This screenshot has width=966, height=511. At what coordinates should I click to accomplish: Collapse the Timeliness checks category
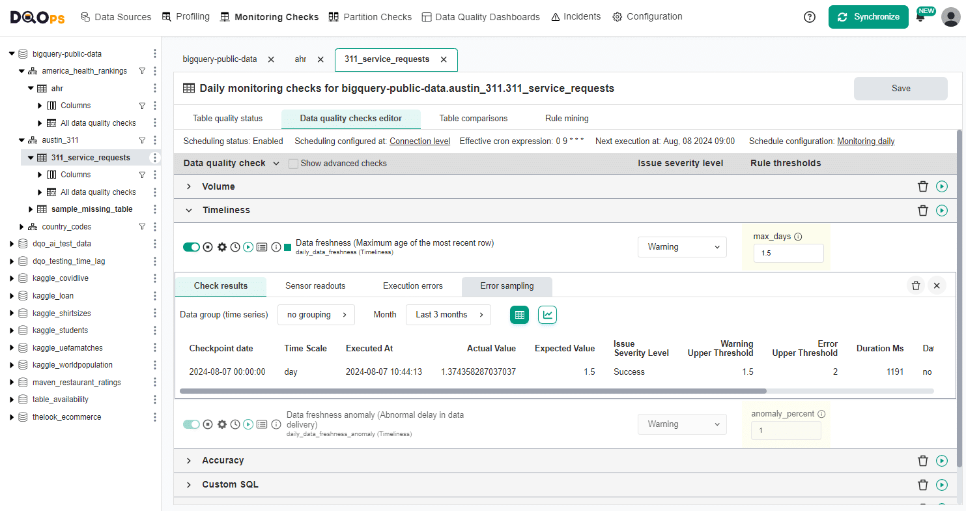pyautogui.click(x=189, y=211)
